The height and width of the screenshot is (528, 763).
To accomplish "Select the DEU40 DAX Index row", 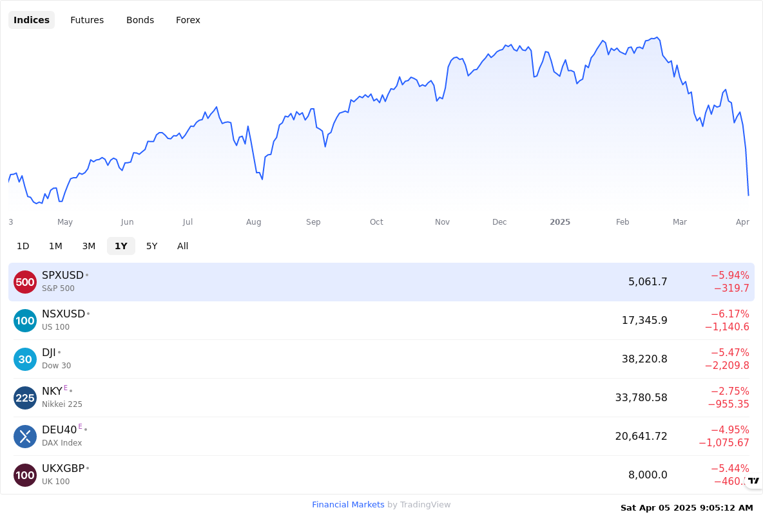I will tap(381, 437).
